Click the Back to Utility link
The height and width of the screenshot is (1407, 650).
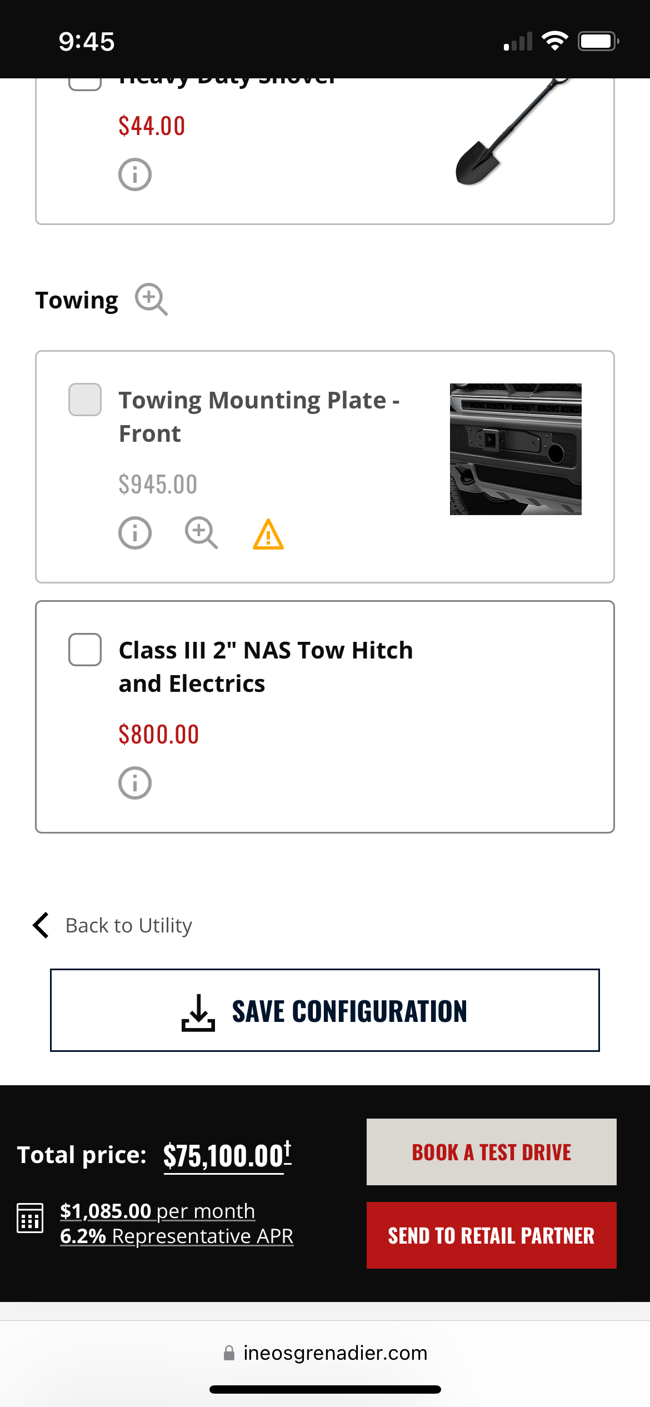pos(128,926)
